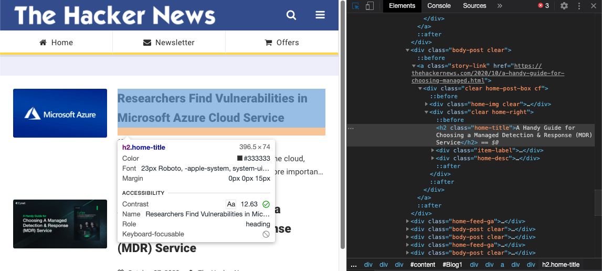Close DevTools with the X icon
Viewport: 602px width, 271px height.
pos(593,6)
